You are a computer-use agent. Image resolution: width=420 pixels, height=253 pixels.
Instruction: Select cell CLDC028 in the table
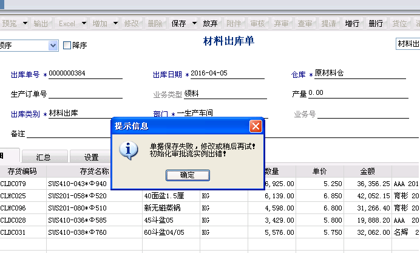point(23,220)
